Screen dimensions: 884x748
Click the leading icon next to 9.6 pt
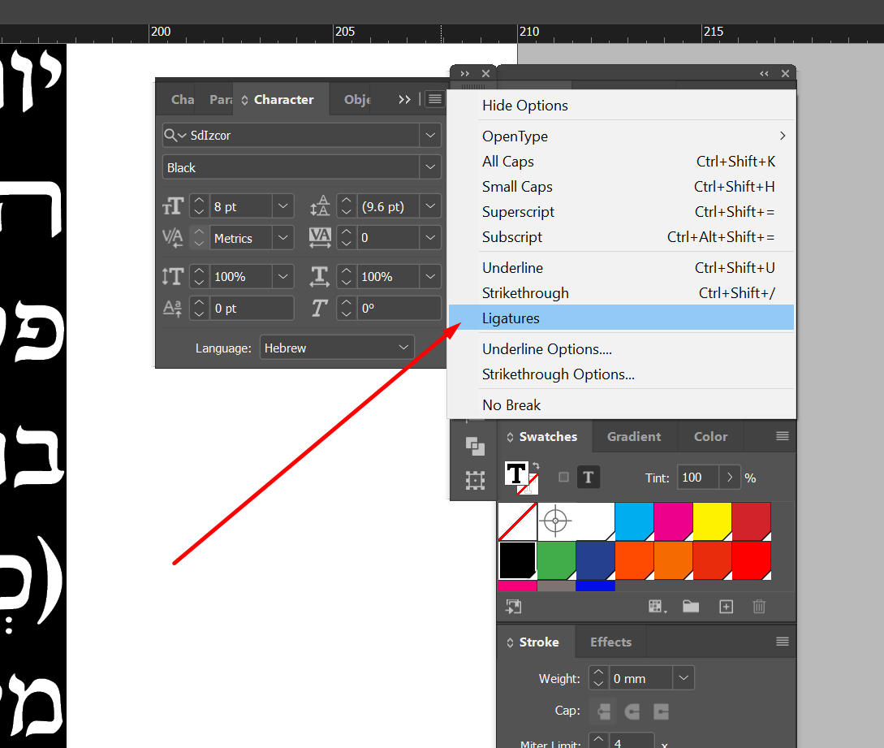pos(320,206)
